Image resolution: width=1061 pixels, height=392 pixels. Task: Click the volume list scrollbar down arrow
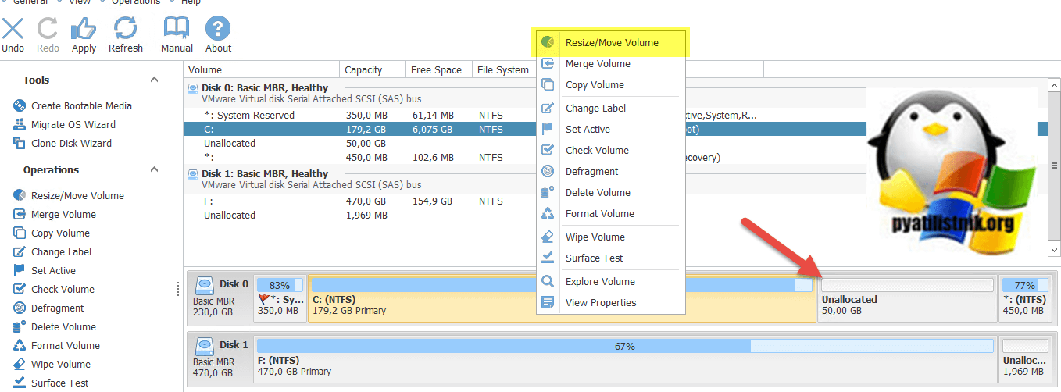[1055, 250]
